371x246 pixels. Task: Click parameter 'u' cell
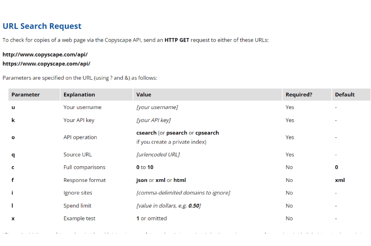(x=13, y=107)
